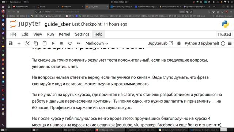Viewport: 234px width, 132px height.
Task: Open the list all tabs chevron
Action: [214, 7]
